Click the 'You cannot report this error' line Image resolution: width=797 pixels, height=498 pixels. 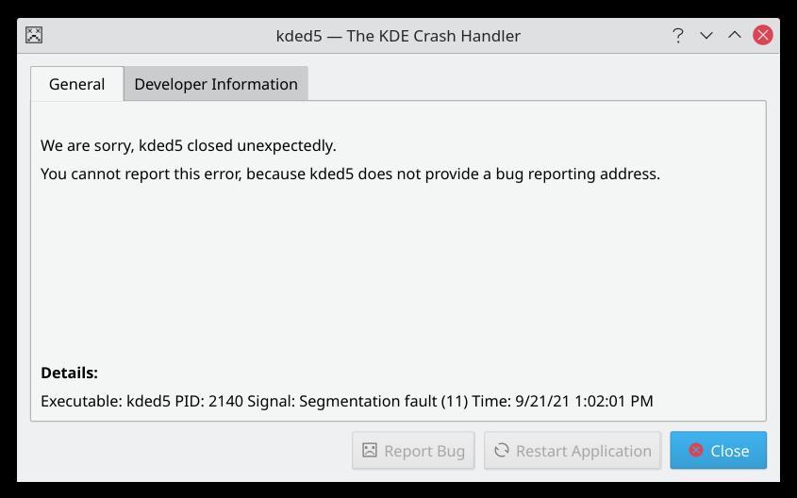(350, 174)
